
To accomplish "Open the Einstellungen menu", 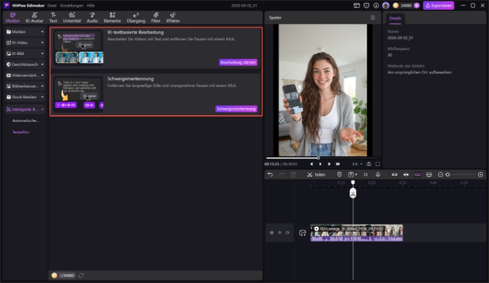I will click(72, 5).
